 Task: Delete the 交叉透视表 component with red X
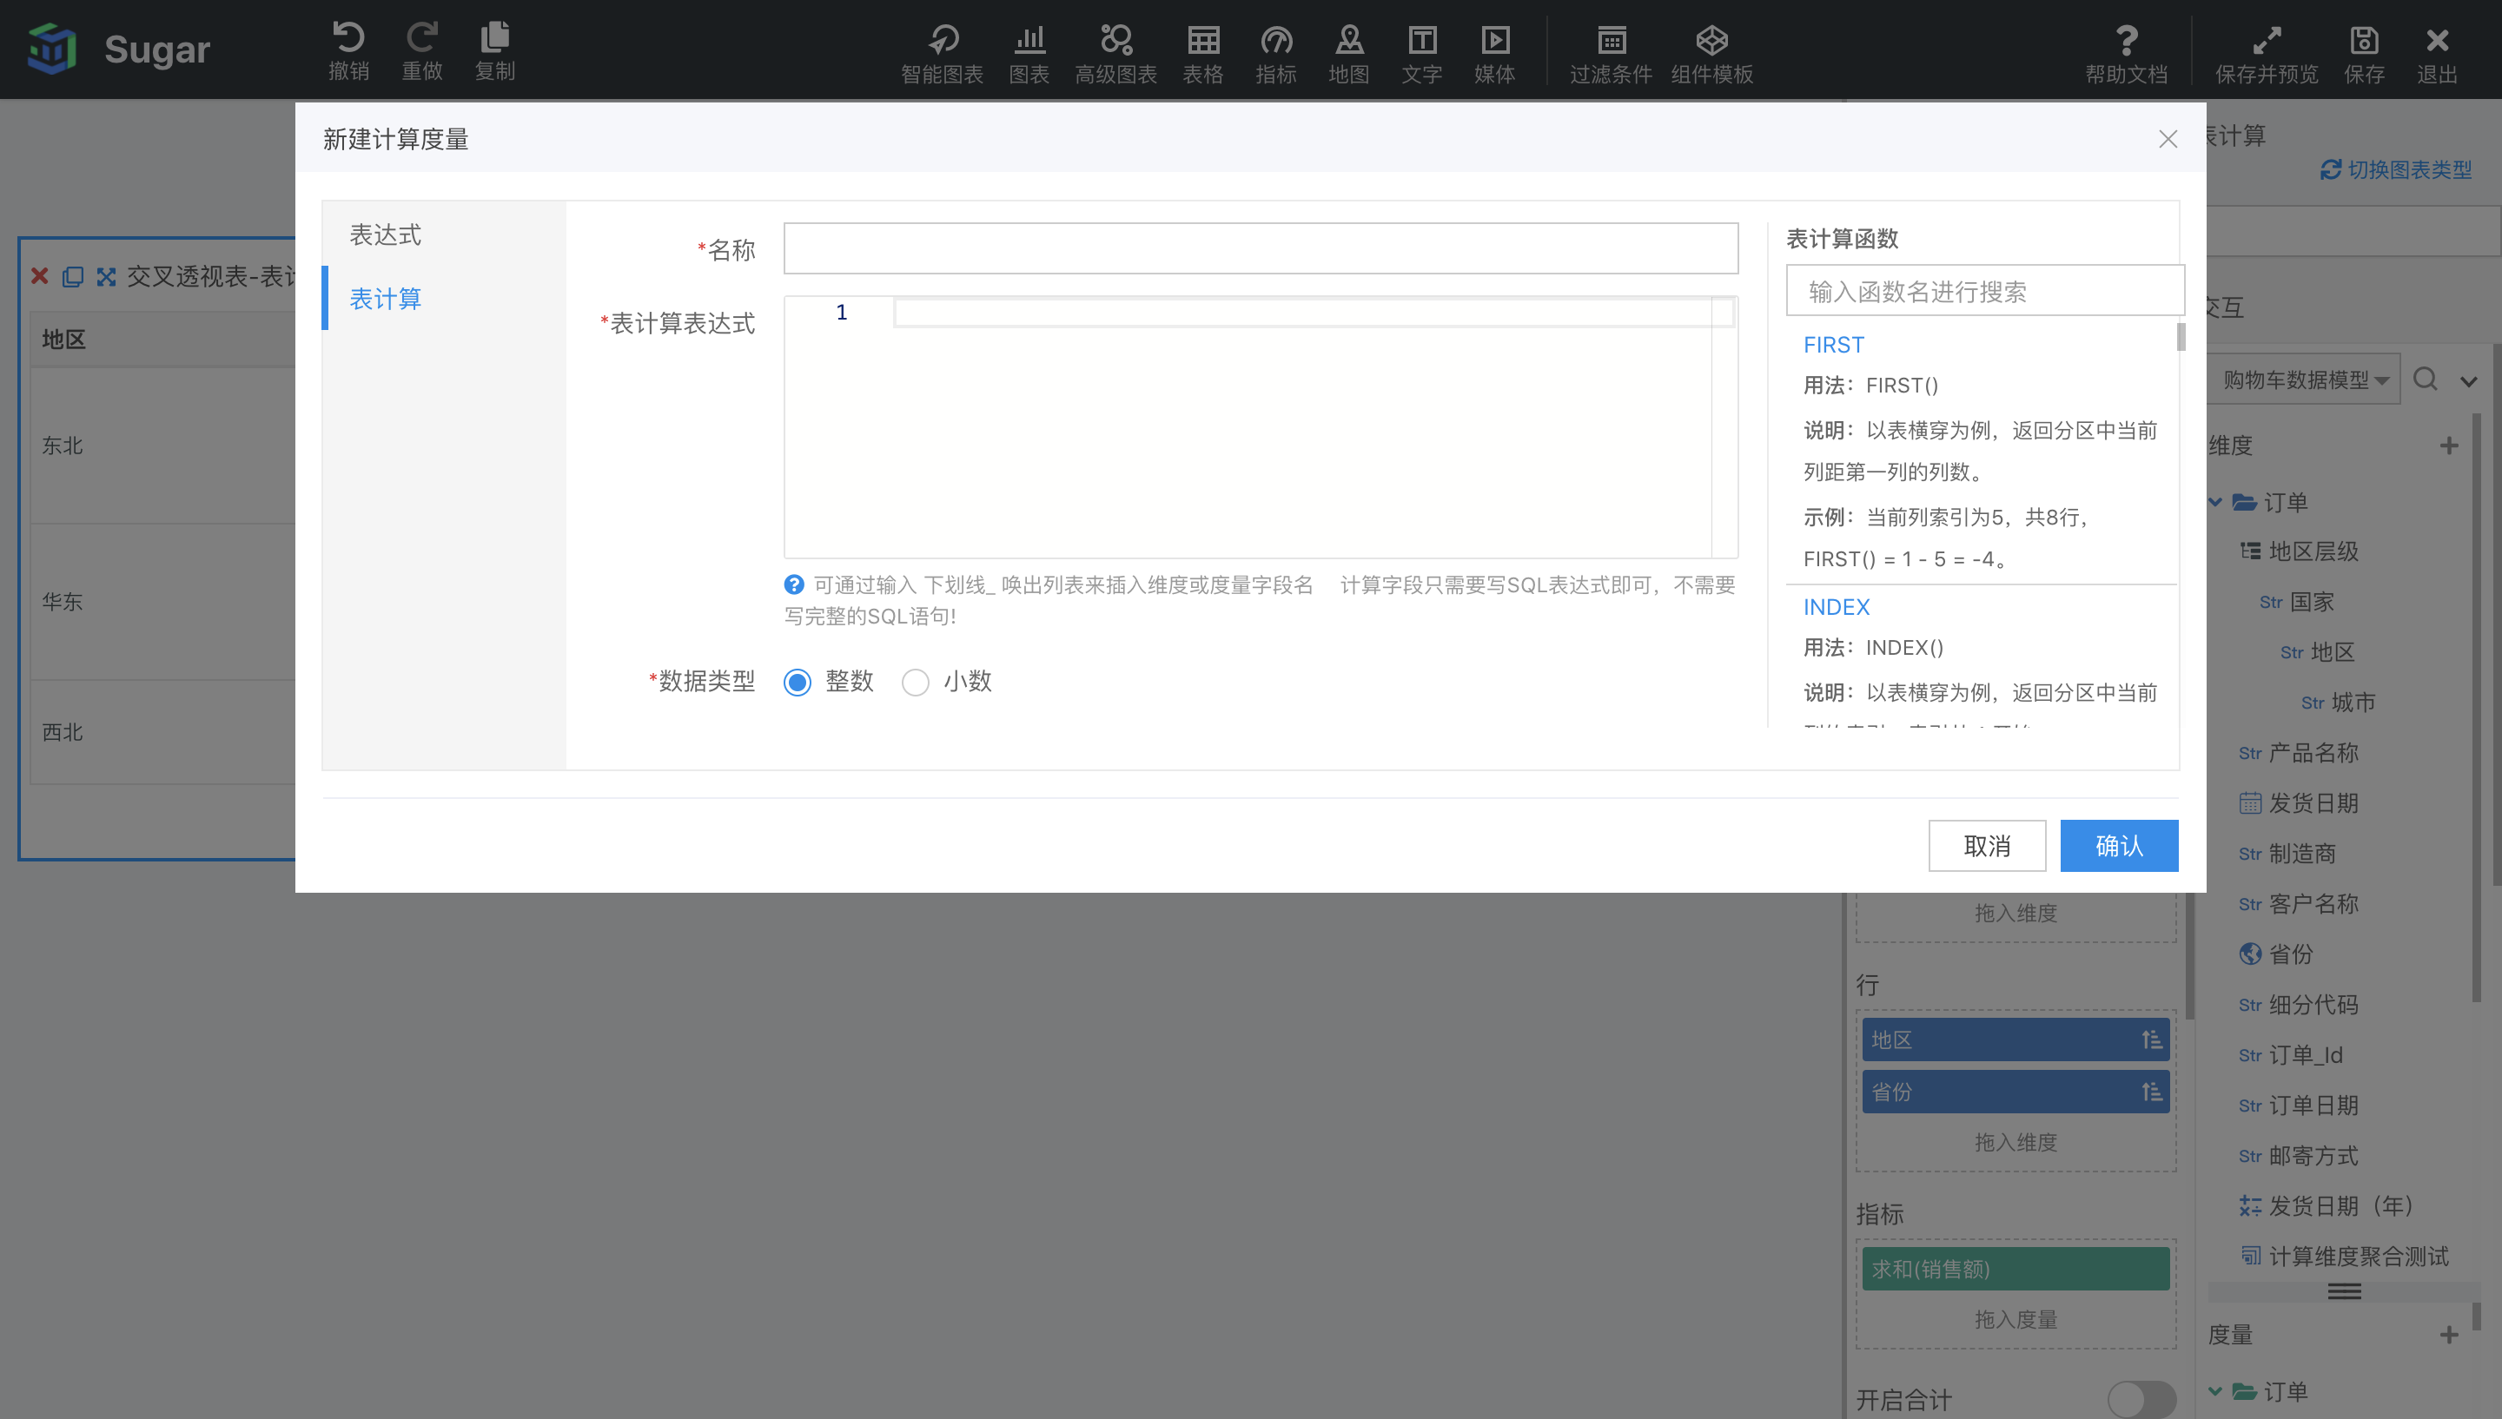click(40, 276)
